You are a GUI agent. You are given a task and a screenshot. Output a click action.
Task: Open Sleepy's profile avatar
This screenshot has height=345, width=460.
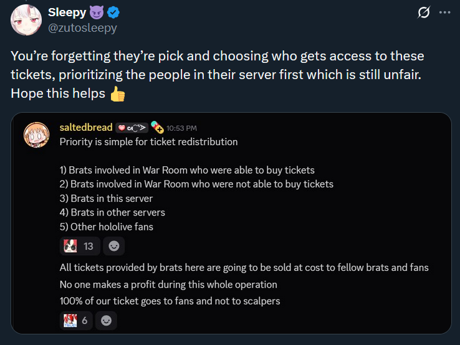(27, 19)
